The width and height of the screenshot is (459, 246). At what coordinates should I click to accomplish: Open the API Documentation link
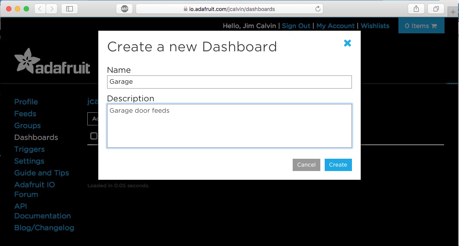(x=43, y=211)
